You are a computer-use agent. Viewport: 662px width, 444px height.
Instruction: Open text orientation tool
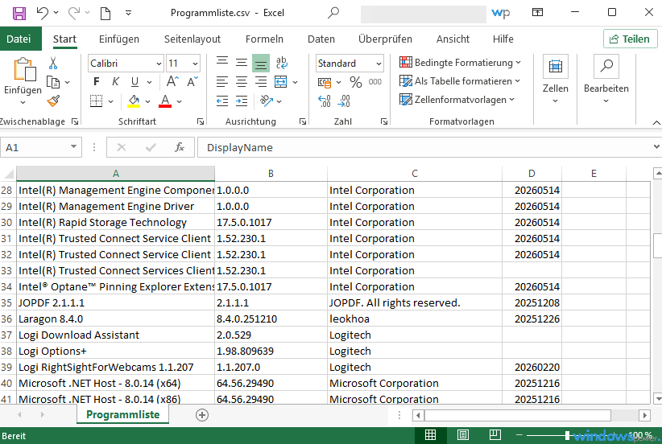click(x=267, y=101)
